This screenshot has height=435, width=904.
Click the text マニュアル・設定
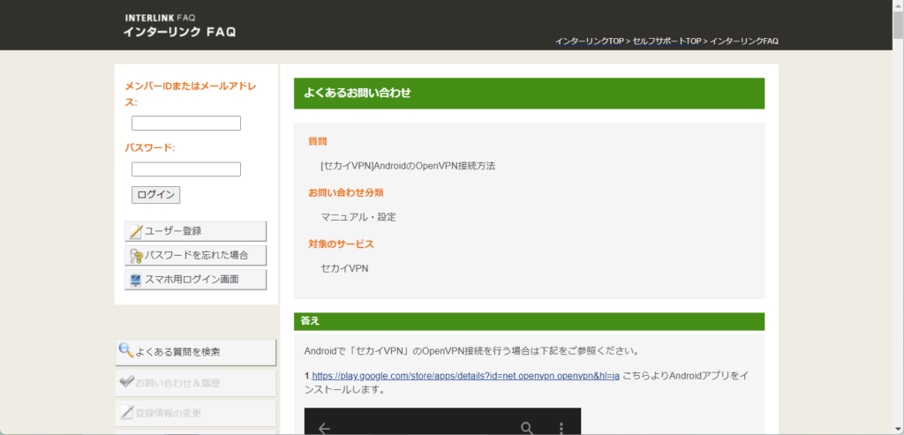pyautogui.click(x=358, y=217)
